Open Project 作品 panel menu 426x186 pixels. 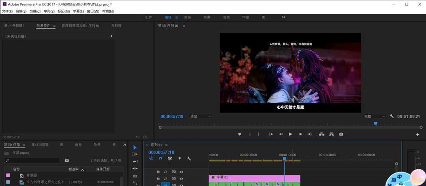tap(24, 145)
